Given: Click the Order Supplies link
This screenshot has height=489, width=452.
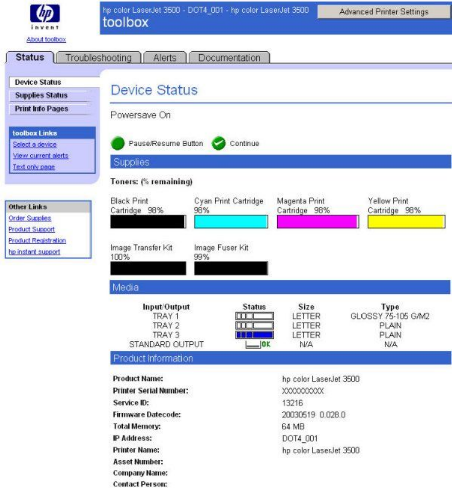Looking at the screenshot, I should (30, 218).
